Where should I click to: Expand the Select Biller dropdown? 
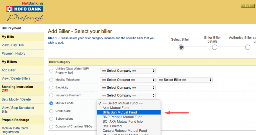(x=185, y=80)
